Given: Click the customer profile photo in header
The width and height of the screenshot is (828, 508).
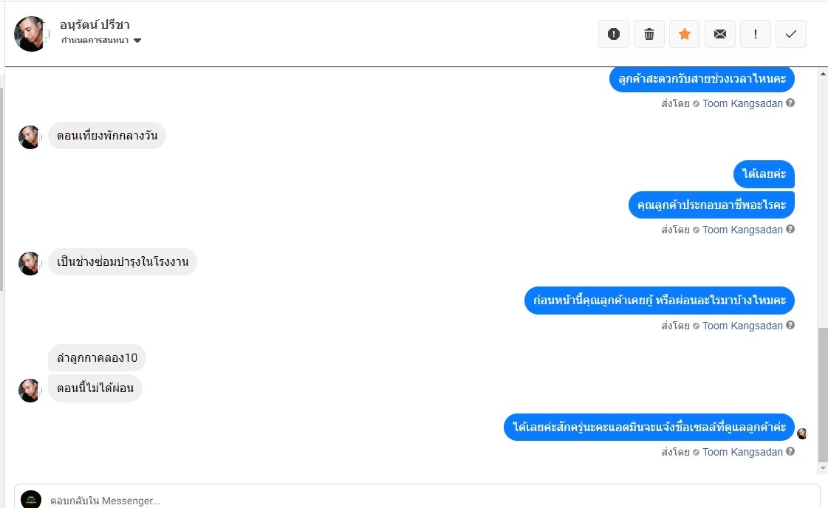Looking at the screenshot, I should click(32, 34).
